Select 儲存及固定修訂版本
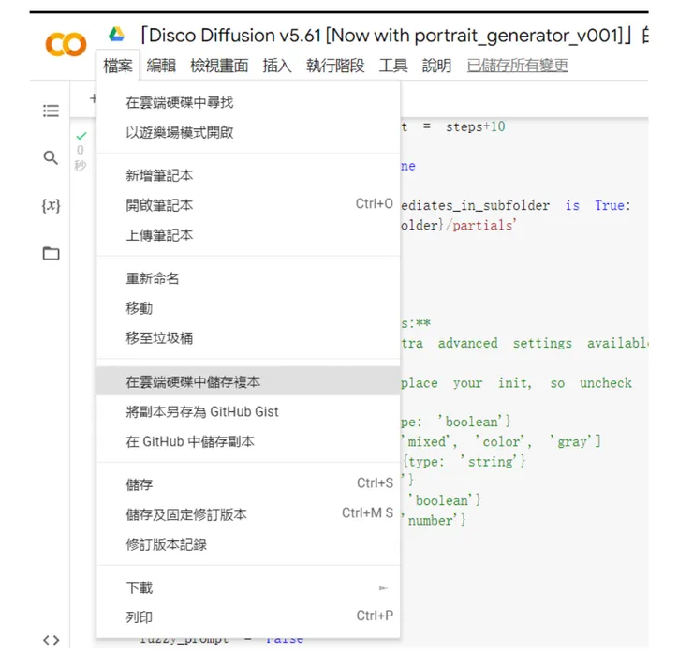This screenshot has height=668, width=693. tap(248, 514)
